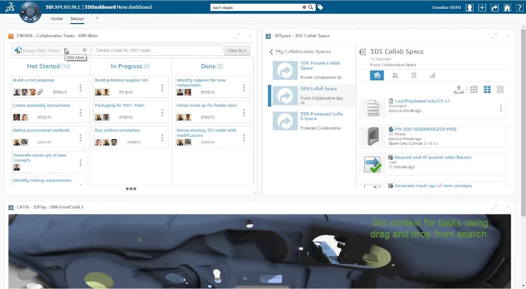The width and height of the screenshot is (526, 289).
Task: Maximize the ENOVIA Collaborative Tasks widget
Action: [x=237, y=36]
